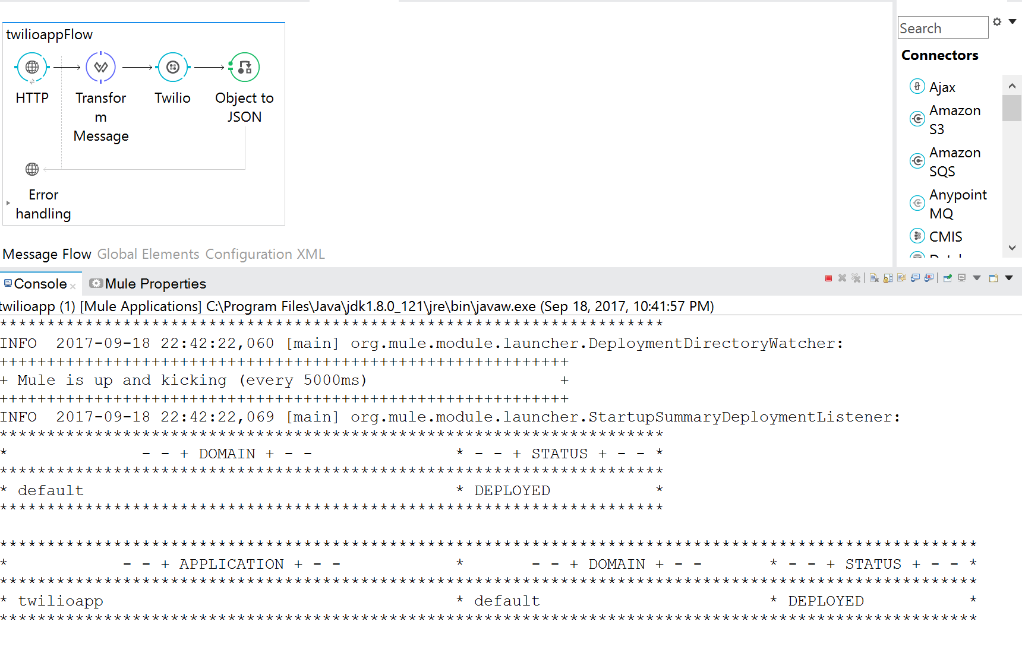Choose the CMIS connector label

coord(946,237)
